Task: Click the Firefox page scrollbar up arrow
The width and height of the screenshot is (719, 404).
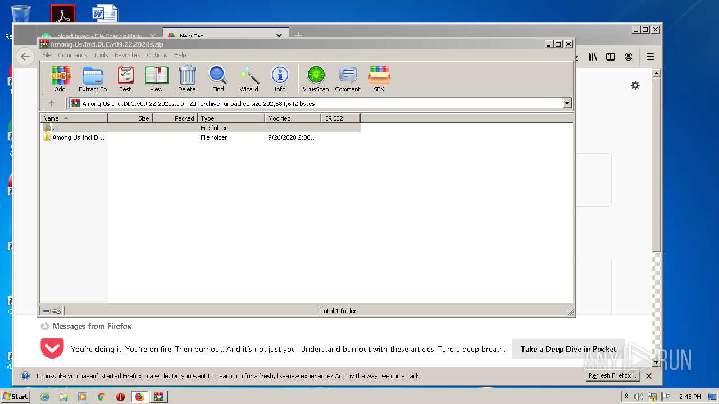Action: tap(657, 73)
